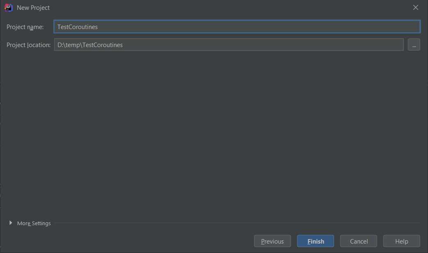Click the "New Project" title text
428x253 pixels.
pyautogui.click(x=33, y=8)
